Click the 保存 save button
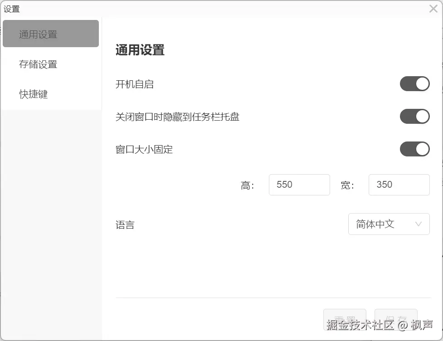 pos(396,317)
